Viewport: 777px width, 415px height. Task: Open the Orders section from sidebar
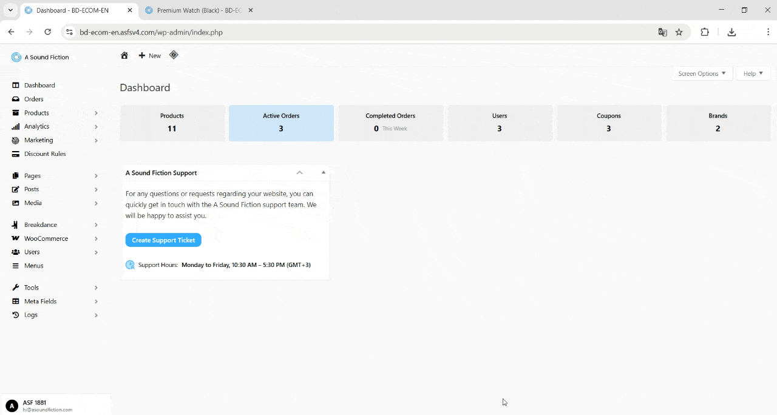[x=34, y=99]
